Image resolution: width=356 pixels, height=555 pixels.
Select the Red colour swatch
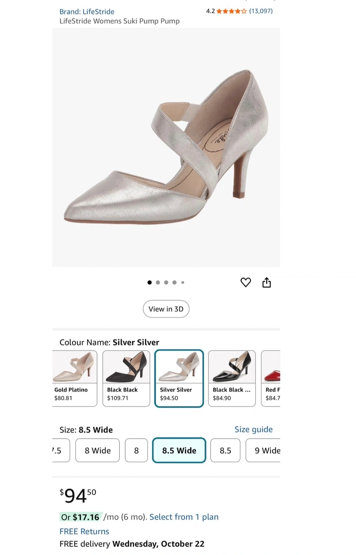tap(271, 378)
